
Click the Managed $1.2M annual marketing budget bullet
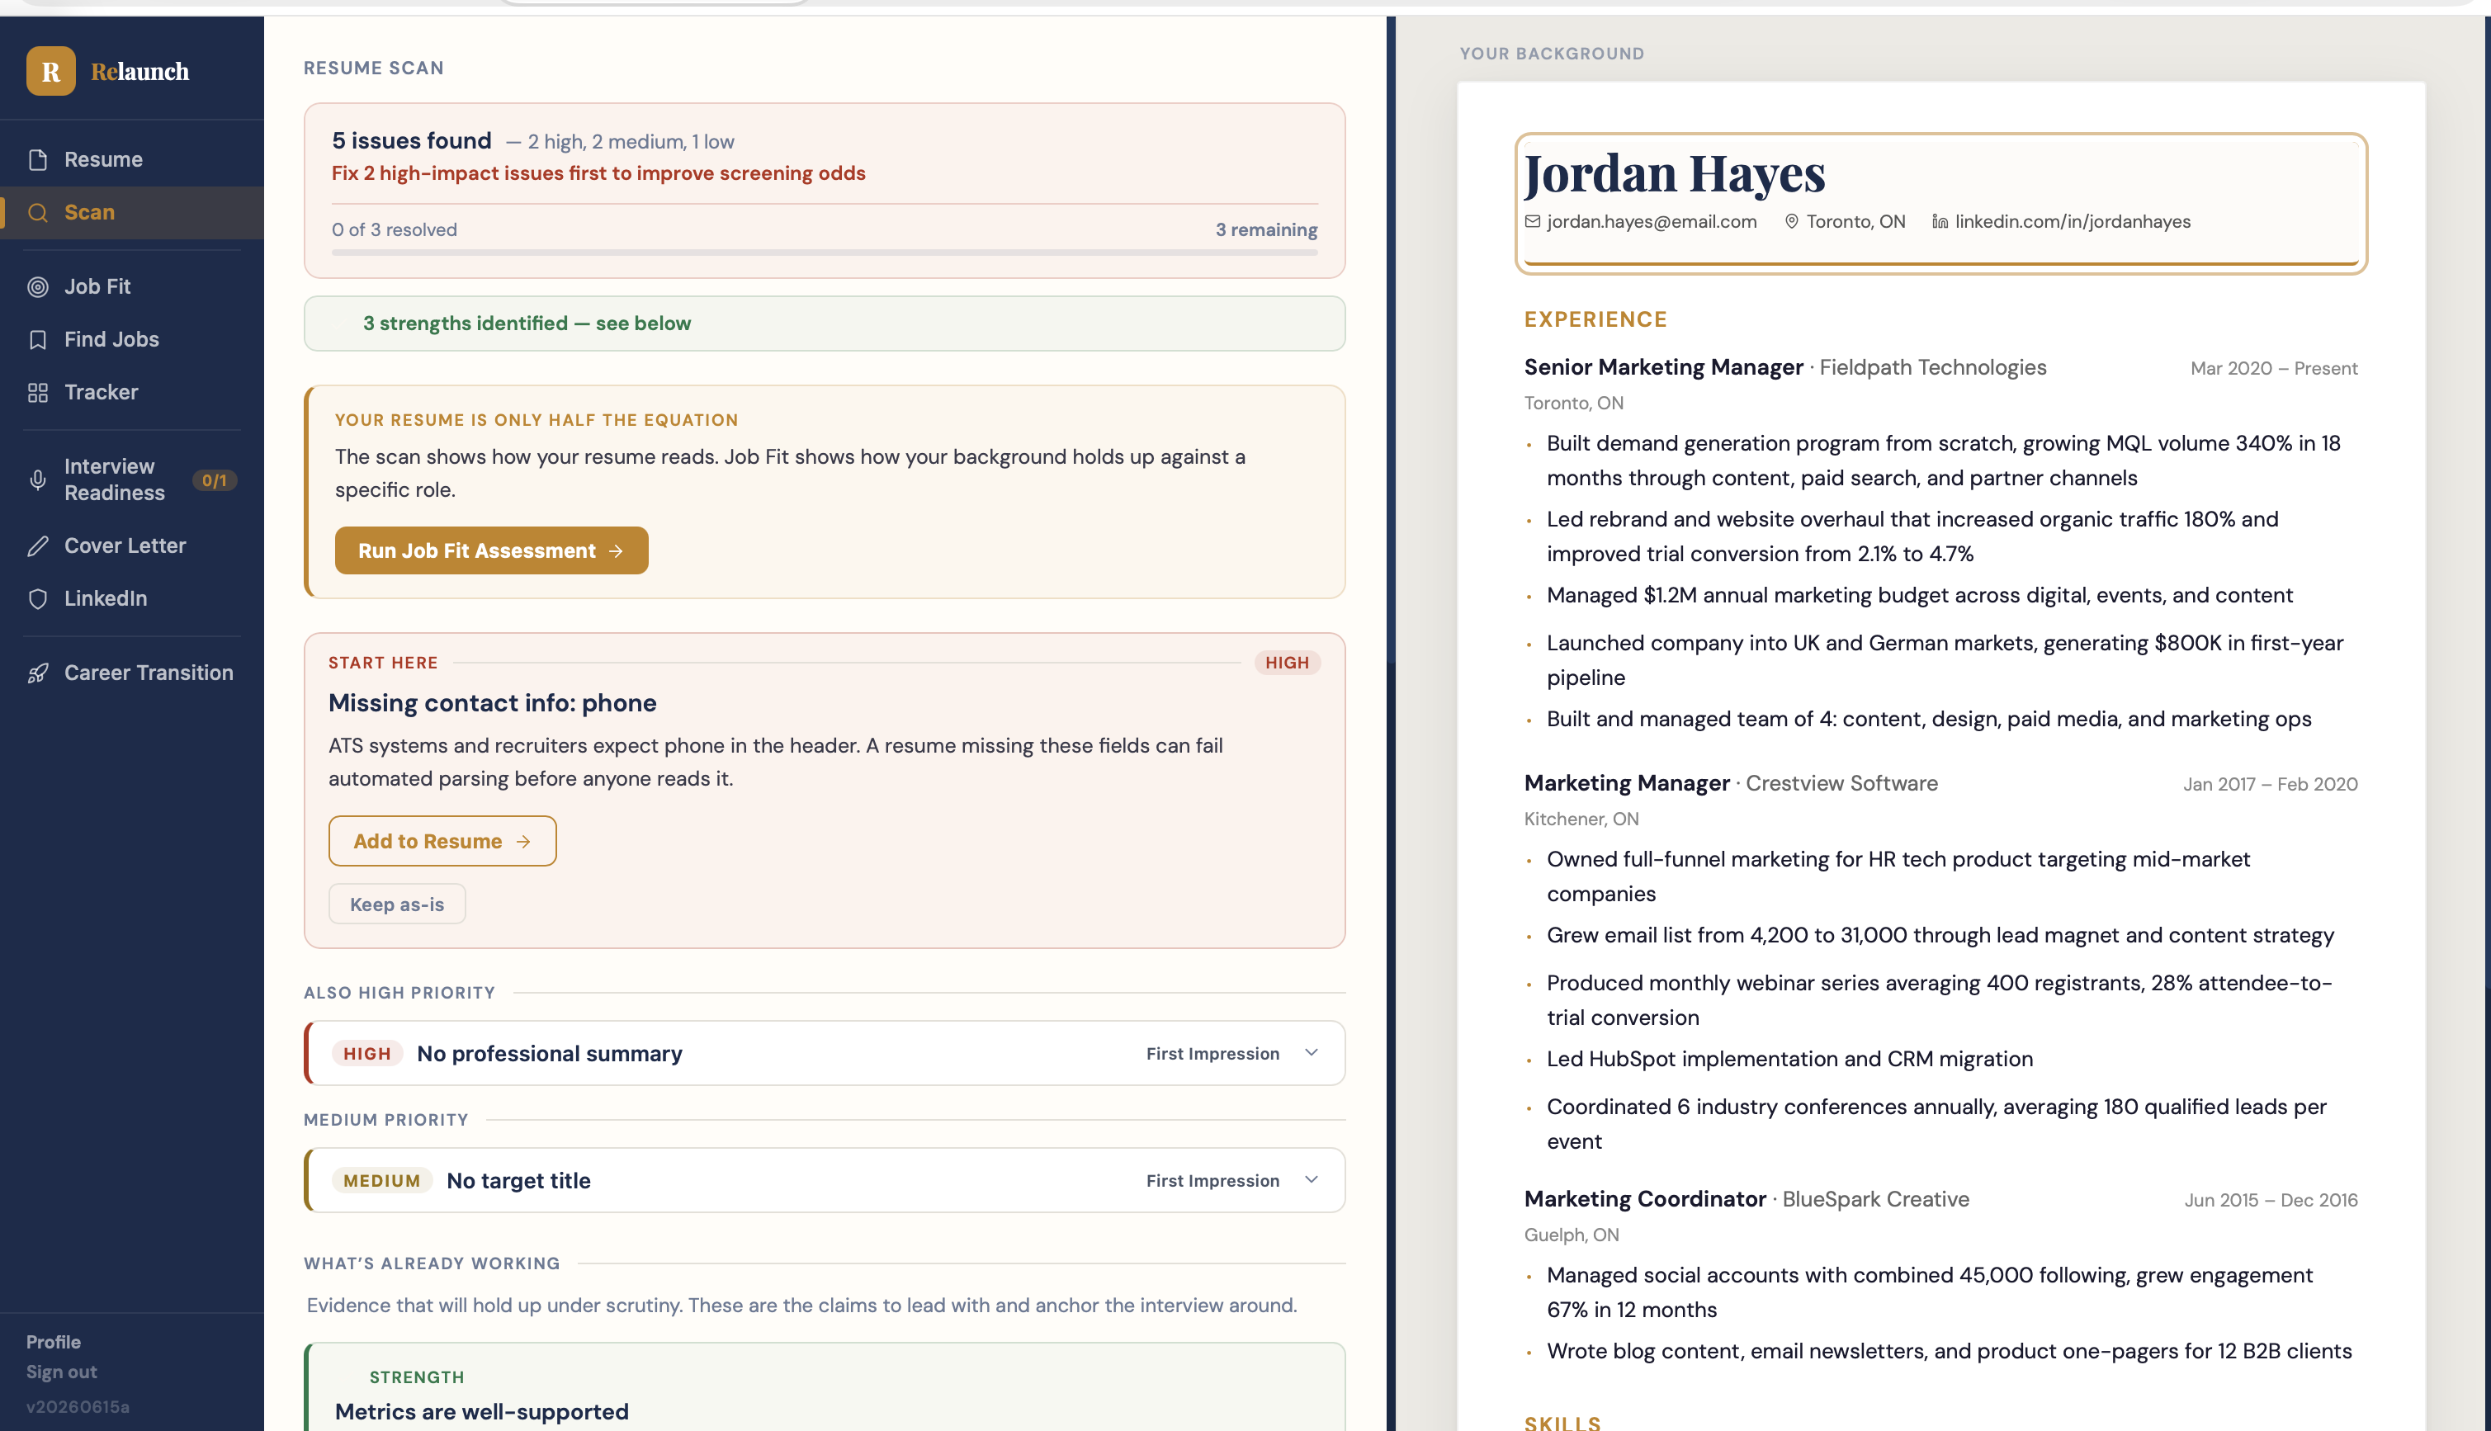(x=1919, y=595)
